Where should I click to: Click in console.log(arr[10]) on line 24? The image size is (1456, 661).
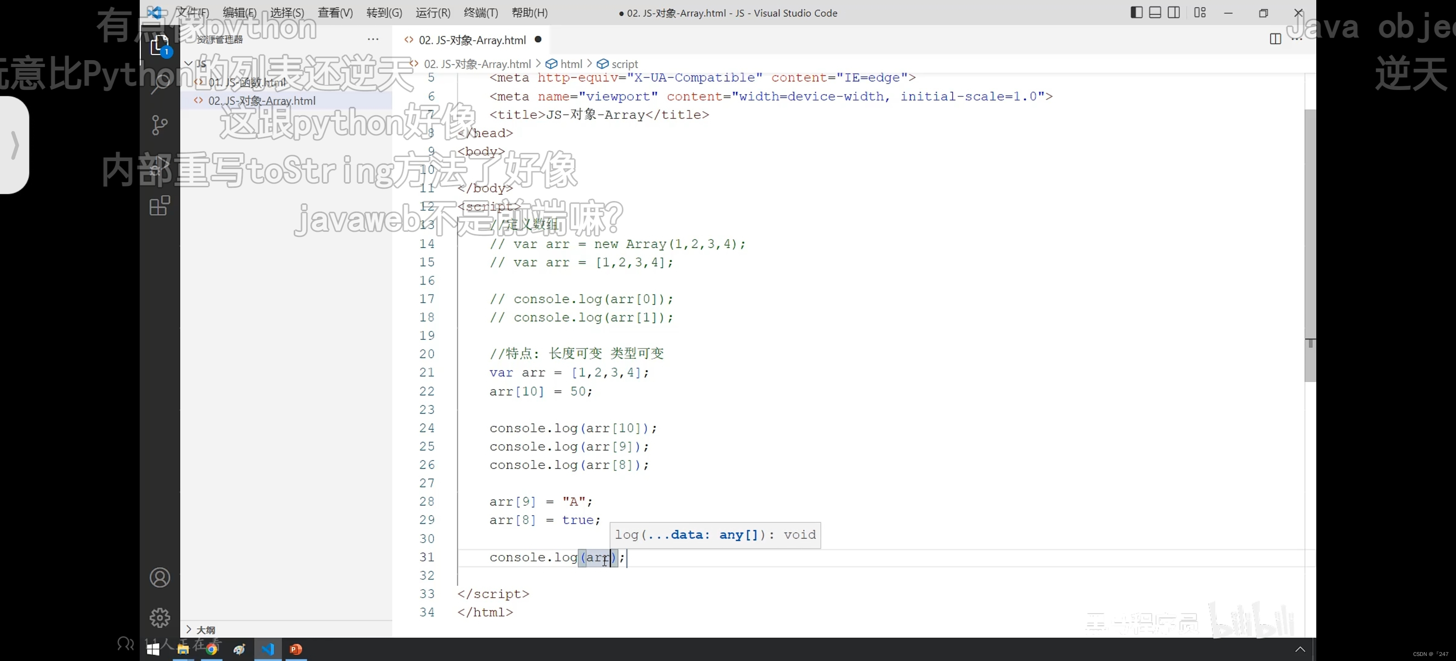pos(573,428)
